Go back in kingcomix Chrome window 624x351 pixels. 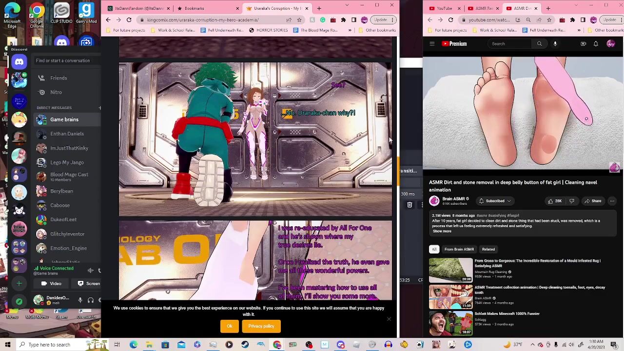pyautogui.click(x=108, y=20)
